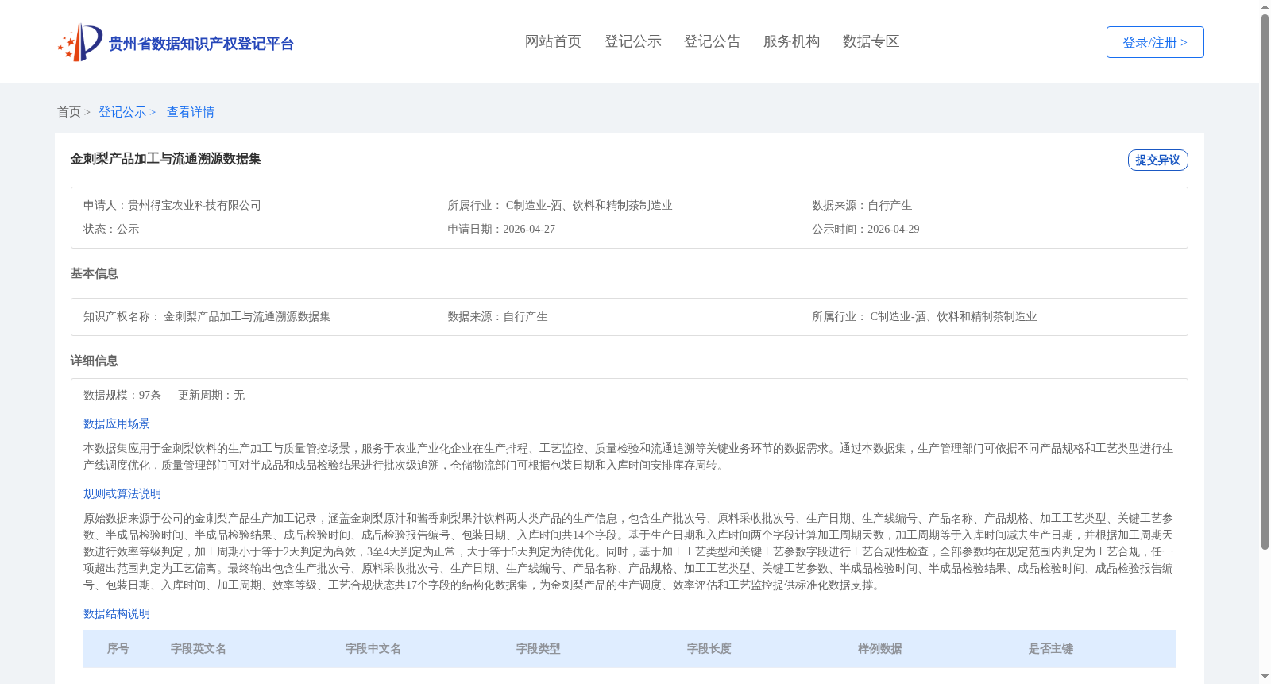Click the 登录/注册 button
1271x684 pixels.
click(1155, 42)
